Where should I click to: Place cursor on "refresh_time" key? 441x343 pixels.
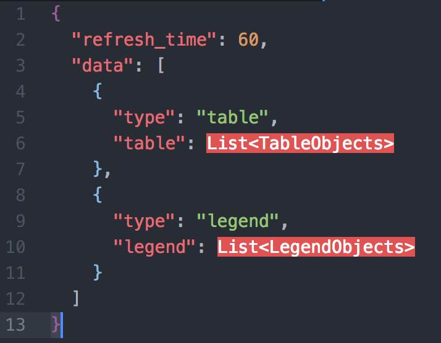pyautogui.click(x=144, y=39)
